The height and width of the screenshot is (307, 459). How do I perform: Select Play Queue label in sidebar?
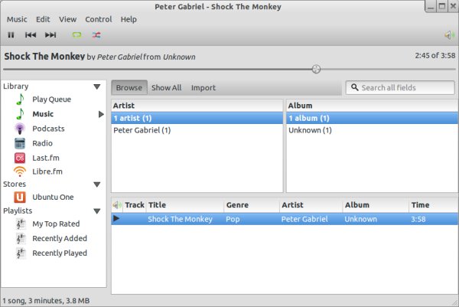[x=51, y=100]
